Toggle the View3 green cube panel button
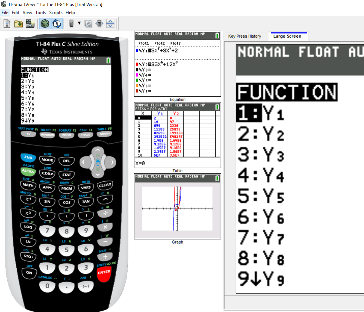Screen dimensions: 364x312 45,23
